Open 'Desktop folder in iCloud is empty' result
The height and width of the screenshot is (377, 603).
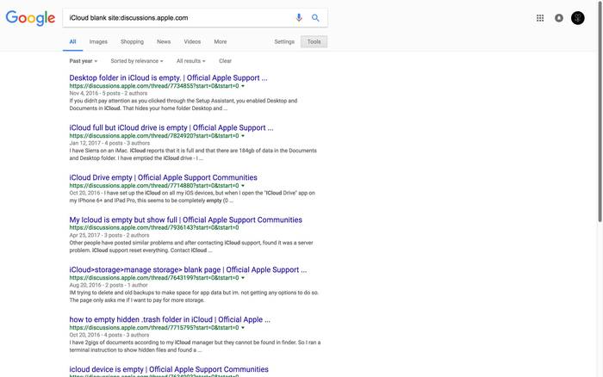pos(168,77)
